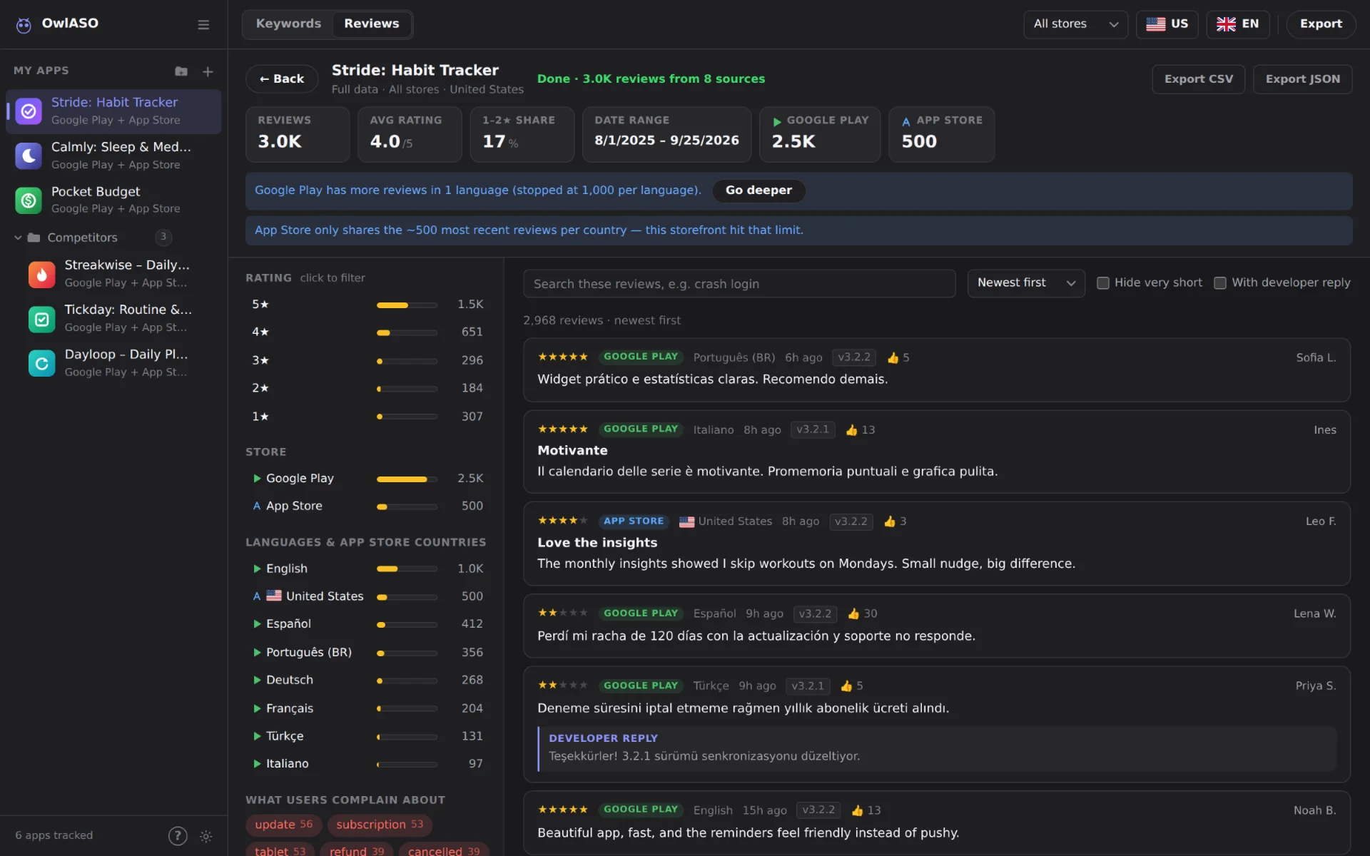
Task: Switch to the Keywords tab
Action: (x=288, y=24)
